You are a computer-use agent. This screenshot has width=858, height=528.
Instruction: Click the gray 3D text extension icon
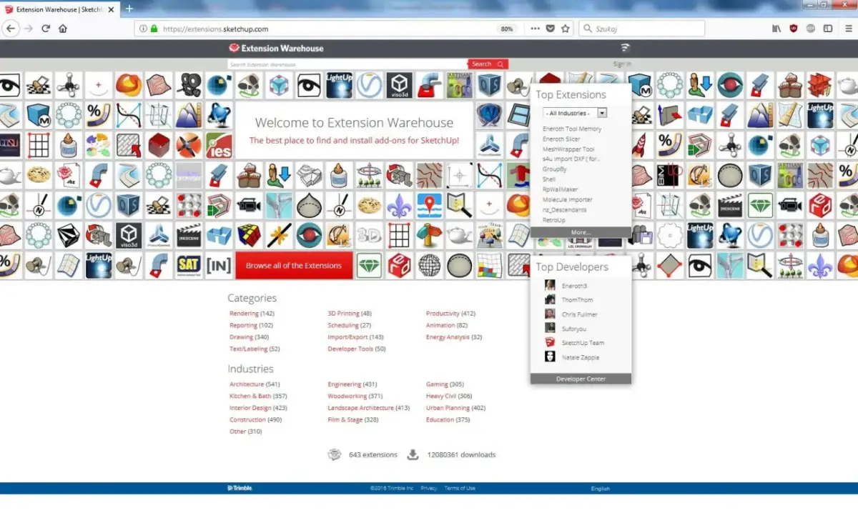[369, 235]
